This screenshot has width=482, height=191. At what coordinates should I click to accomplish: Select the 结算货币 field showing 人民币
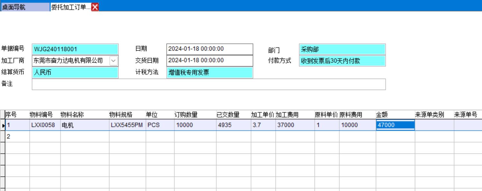click(x=75, y=73)
